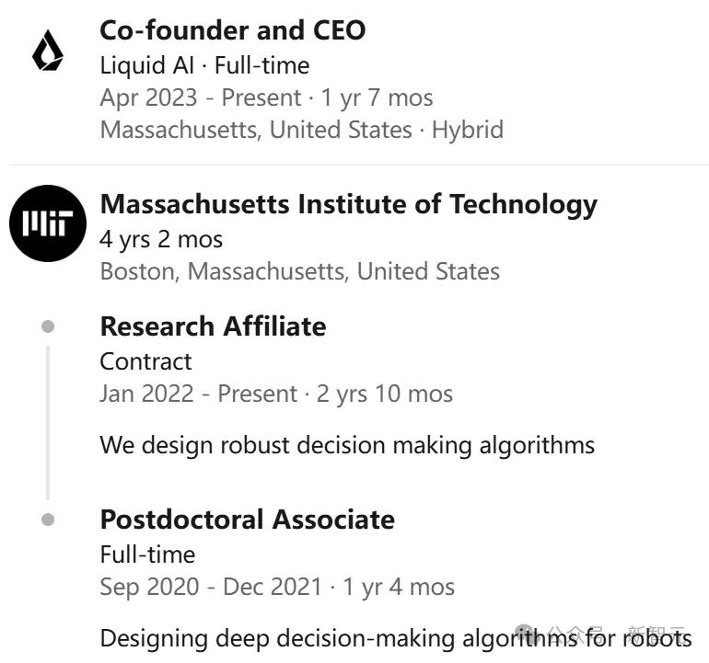Open the Co-founder and CEO position title
The image size is (709, 663).
click(232, 30)
